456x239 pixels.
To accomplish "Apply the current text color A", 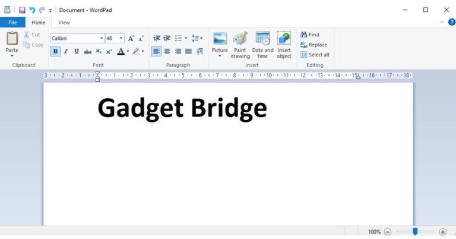I will tap(121, 52).
